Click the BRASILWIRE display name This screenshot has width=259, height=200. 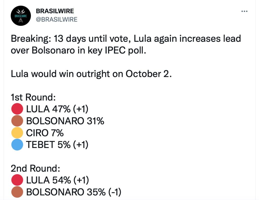coord(55,11)
